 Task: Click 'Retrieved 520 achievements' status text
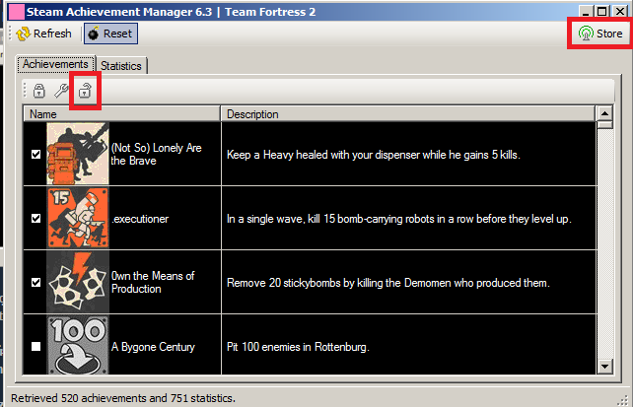122,398
